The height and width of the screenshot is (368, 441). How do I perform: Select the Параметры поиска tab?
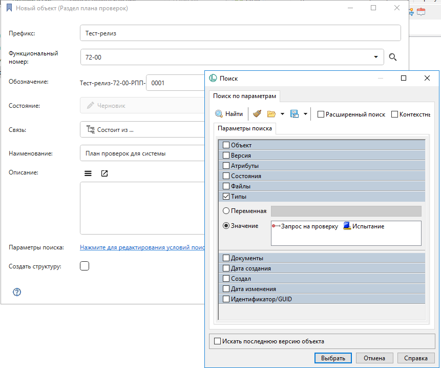(x=245, y=128)
